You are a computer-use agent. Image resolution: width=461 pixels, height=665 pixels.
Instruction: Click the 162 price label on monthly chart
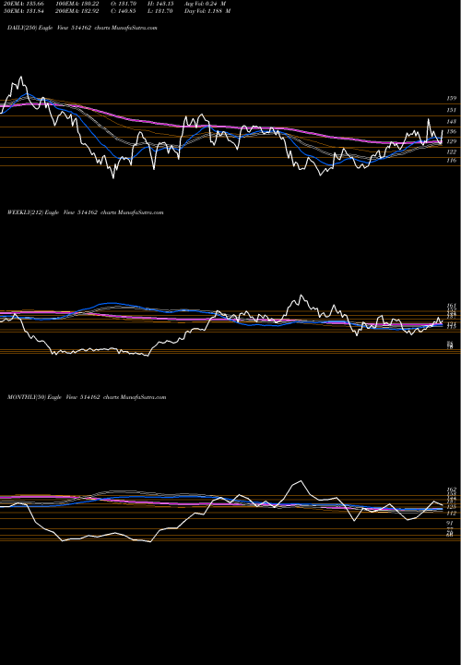pos(452,490)
